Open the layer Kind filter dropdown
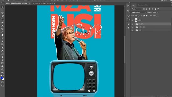Viewport: 172px width, 97px height. point(137,9)
